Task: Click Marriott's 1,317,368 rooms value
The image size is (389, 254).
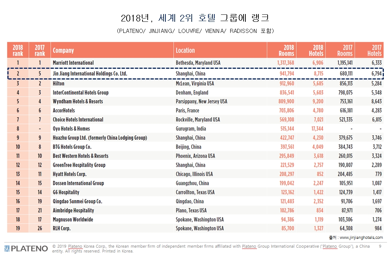Action: [x=285, y=63]
